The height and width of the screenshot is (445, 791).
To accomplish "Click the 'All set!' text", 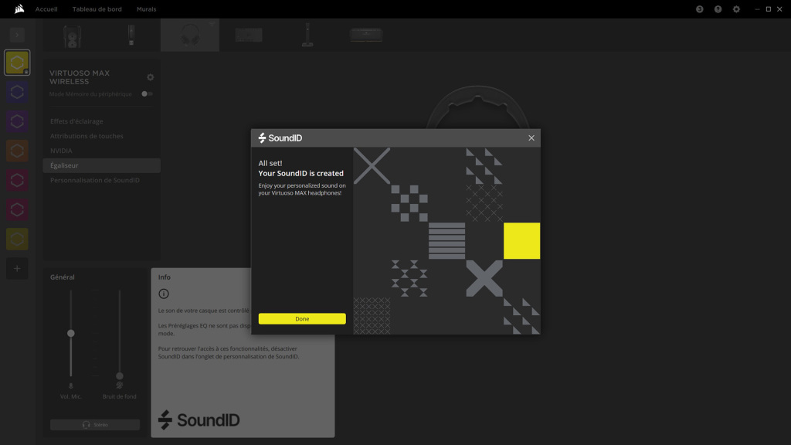I will click(x=270, y=163).
